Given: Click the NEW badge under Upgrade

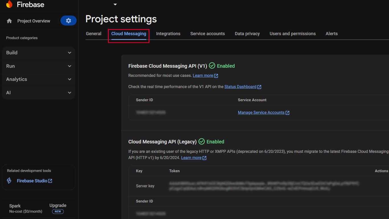Looking at the screenshot, I should point(58,212).
